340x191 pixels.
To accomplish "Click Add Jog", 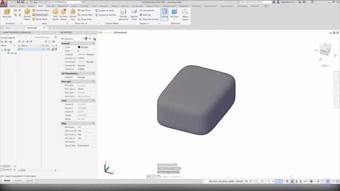I will click(145, 15).
